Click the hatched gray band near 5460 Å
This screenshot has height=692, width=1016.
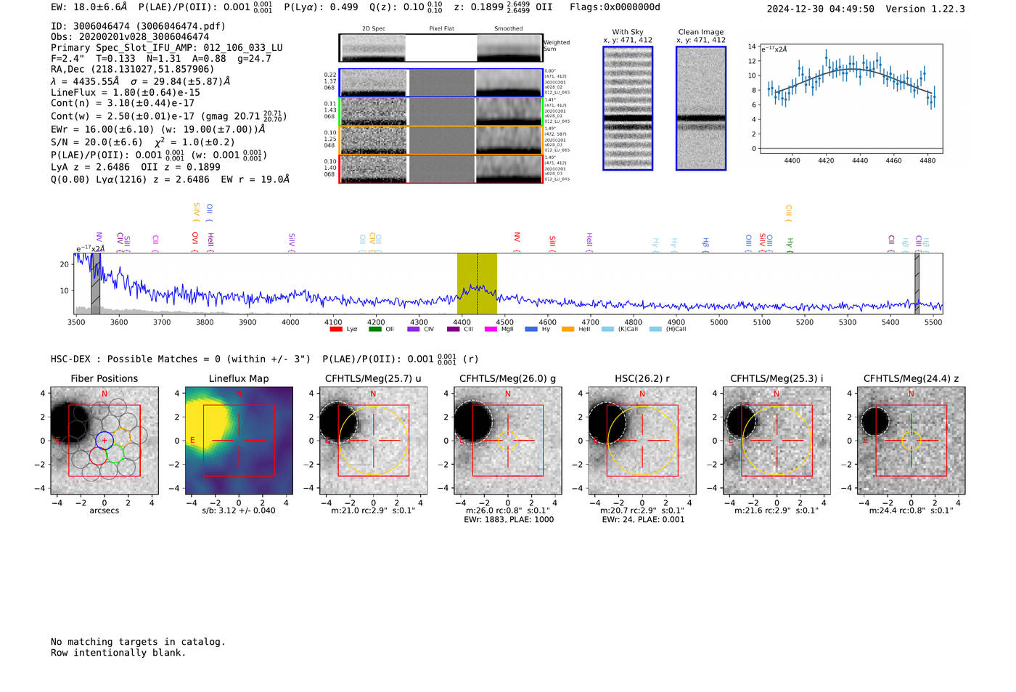(x=917, y=284)
